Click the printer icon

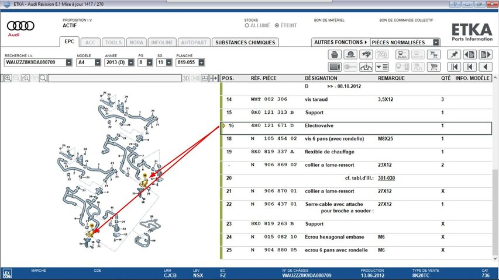pos(335,55)
